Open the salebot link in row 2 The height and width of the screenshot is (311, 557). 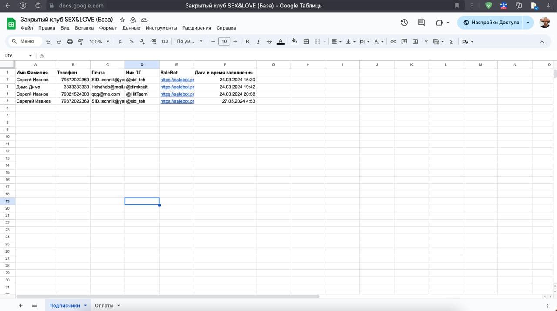(177, 80)
